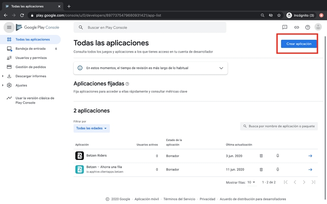Open Privacidad footer link
327x204 pixels.
(207, 199)
